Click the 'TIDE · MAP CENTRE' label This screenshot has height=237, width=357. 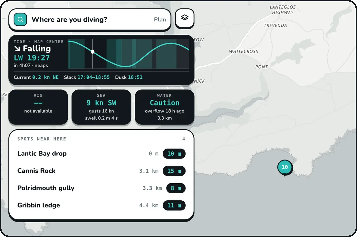(x=38, y=41)
